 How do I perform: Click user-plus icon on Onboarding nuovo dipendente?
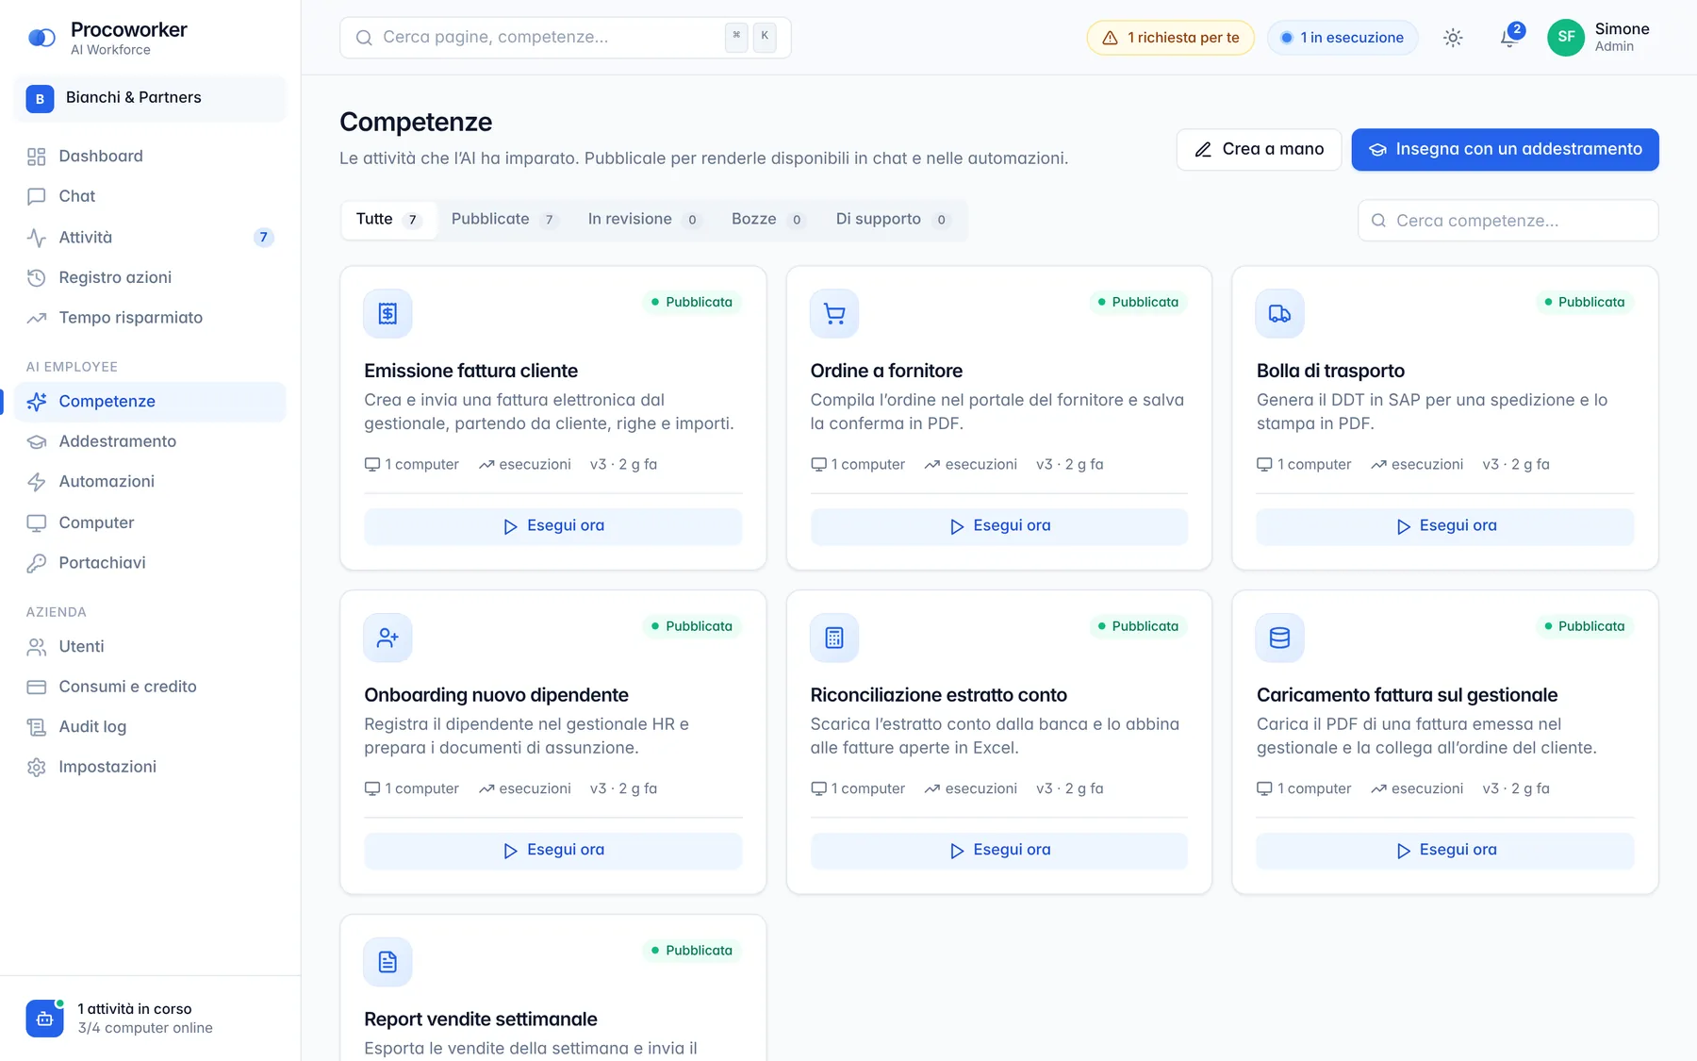point(387,638)
